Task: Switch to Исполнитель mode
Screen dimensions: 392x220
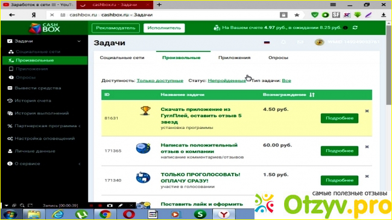Action: point(164,28)
